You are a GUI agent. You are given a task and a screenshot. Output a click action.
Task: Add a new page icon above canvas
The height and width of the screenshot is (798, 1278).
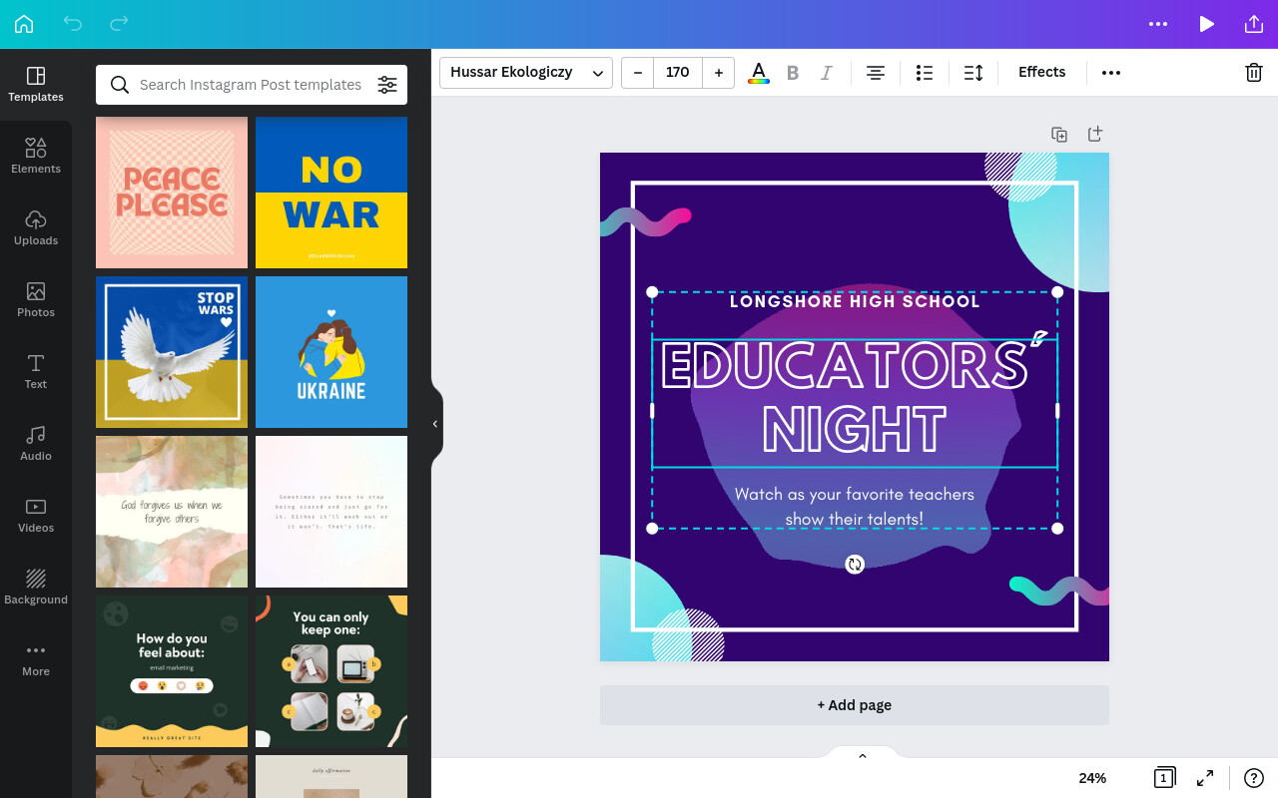1095,134
